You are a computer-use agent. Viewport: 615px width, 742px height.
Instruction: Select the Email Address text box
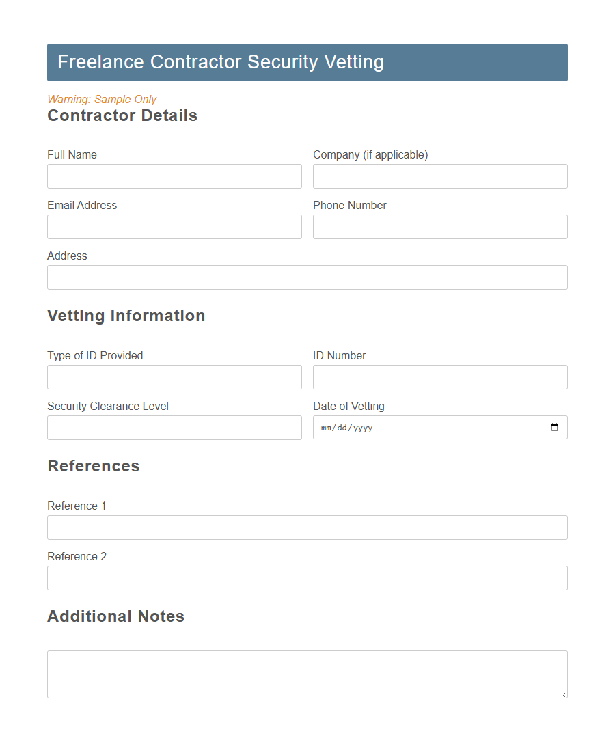(x=174, y=227)
